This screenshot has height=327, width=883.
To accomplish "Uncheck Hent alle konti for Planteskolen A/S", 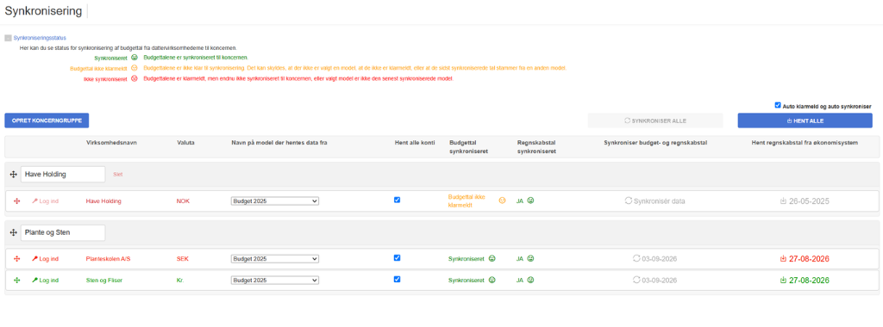I will [x=397, y=258].
